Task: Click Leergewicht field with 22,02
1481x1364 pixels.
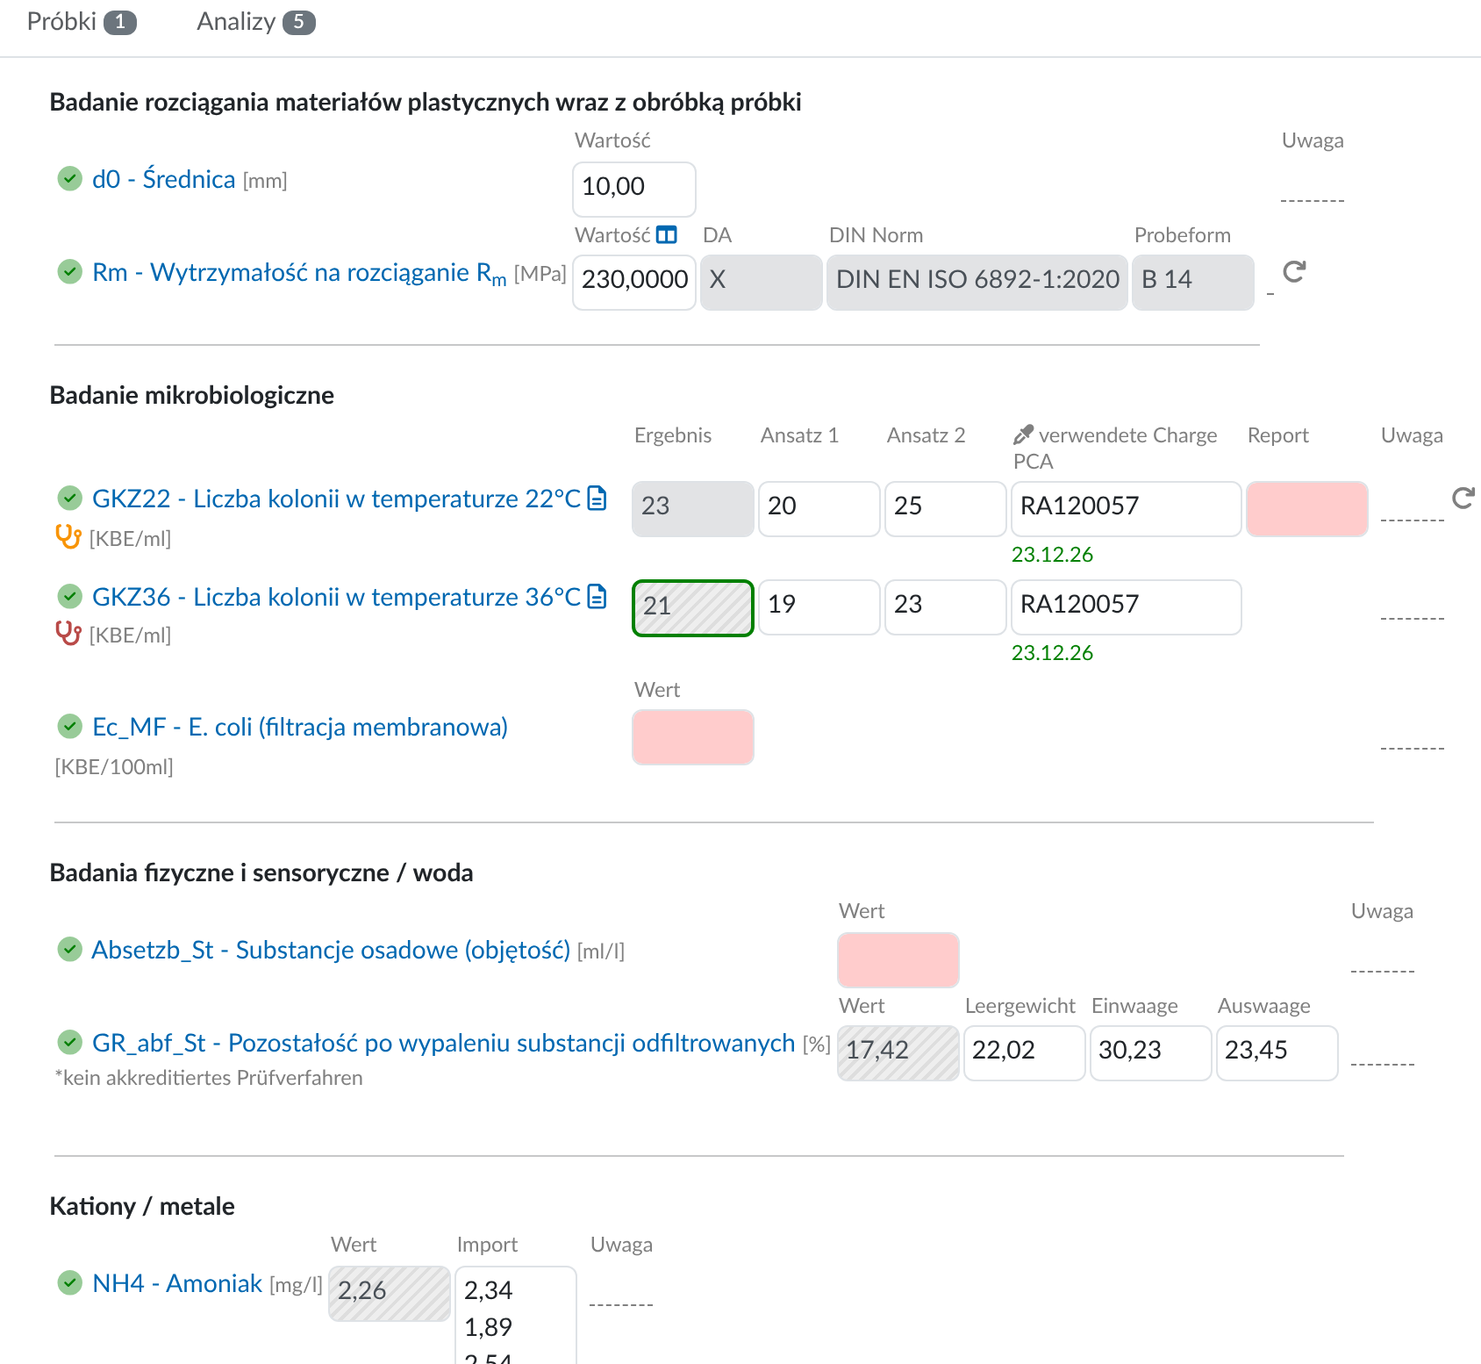Action: 1025,1052
